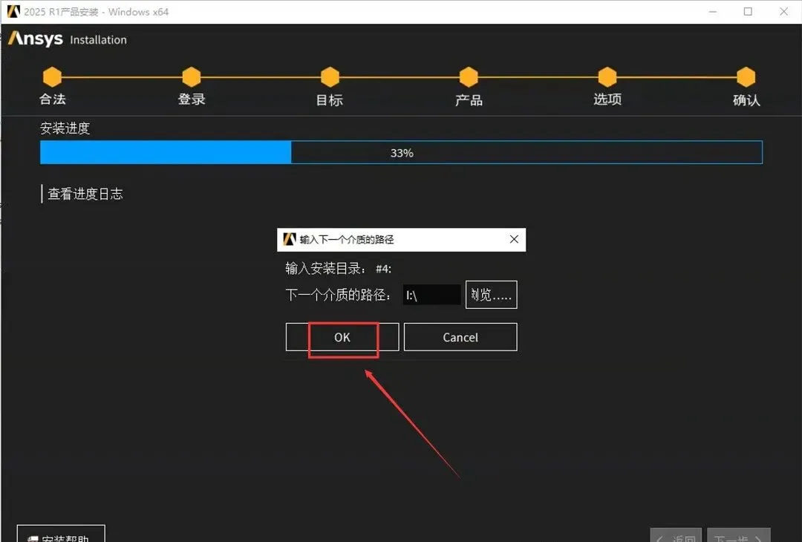Close the Ansys installer window
802x542 pixels.
(x=783, y=12)
